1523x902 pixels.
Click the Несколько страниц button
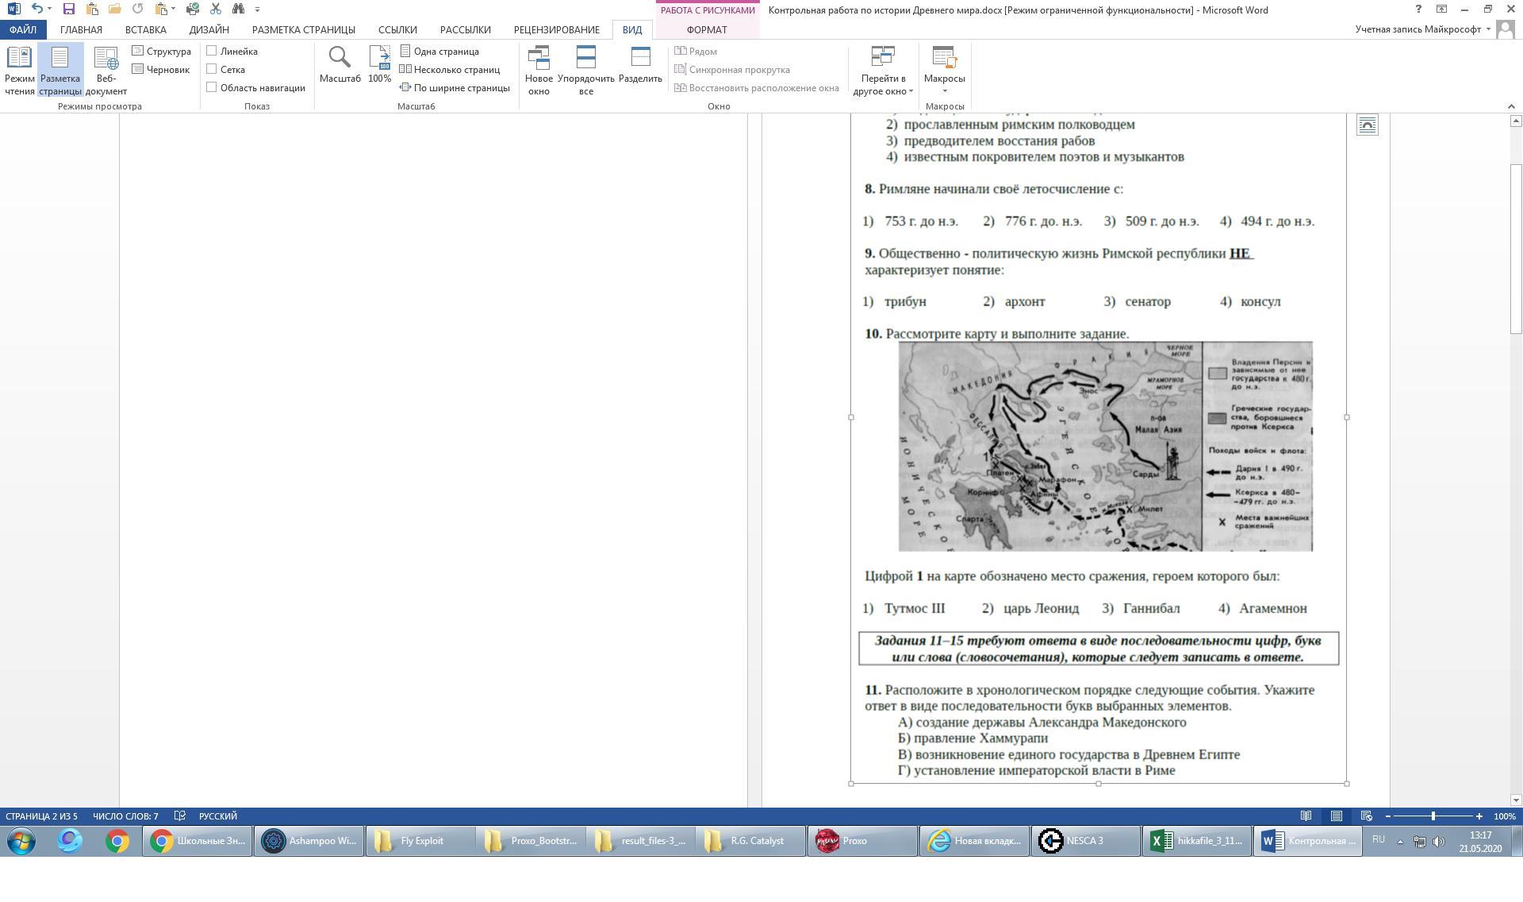(x=450, y=69)
